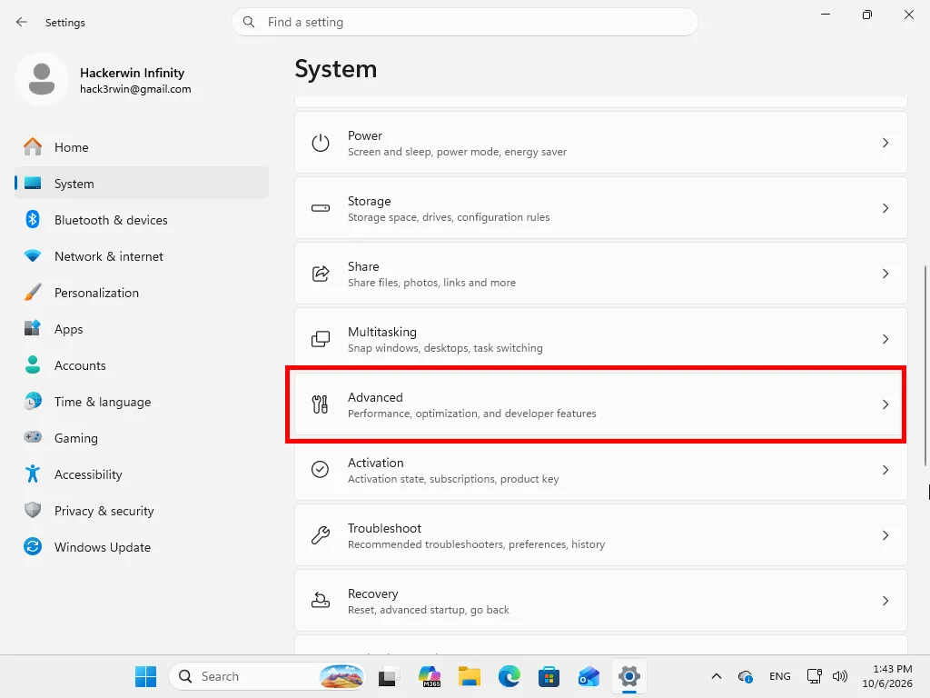The height and width of the screenshot is (698, 930).
Task: Navigate to Time & language
Action: click(x=142, y=401)
